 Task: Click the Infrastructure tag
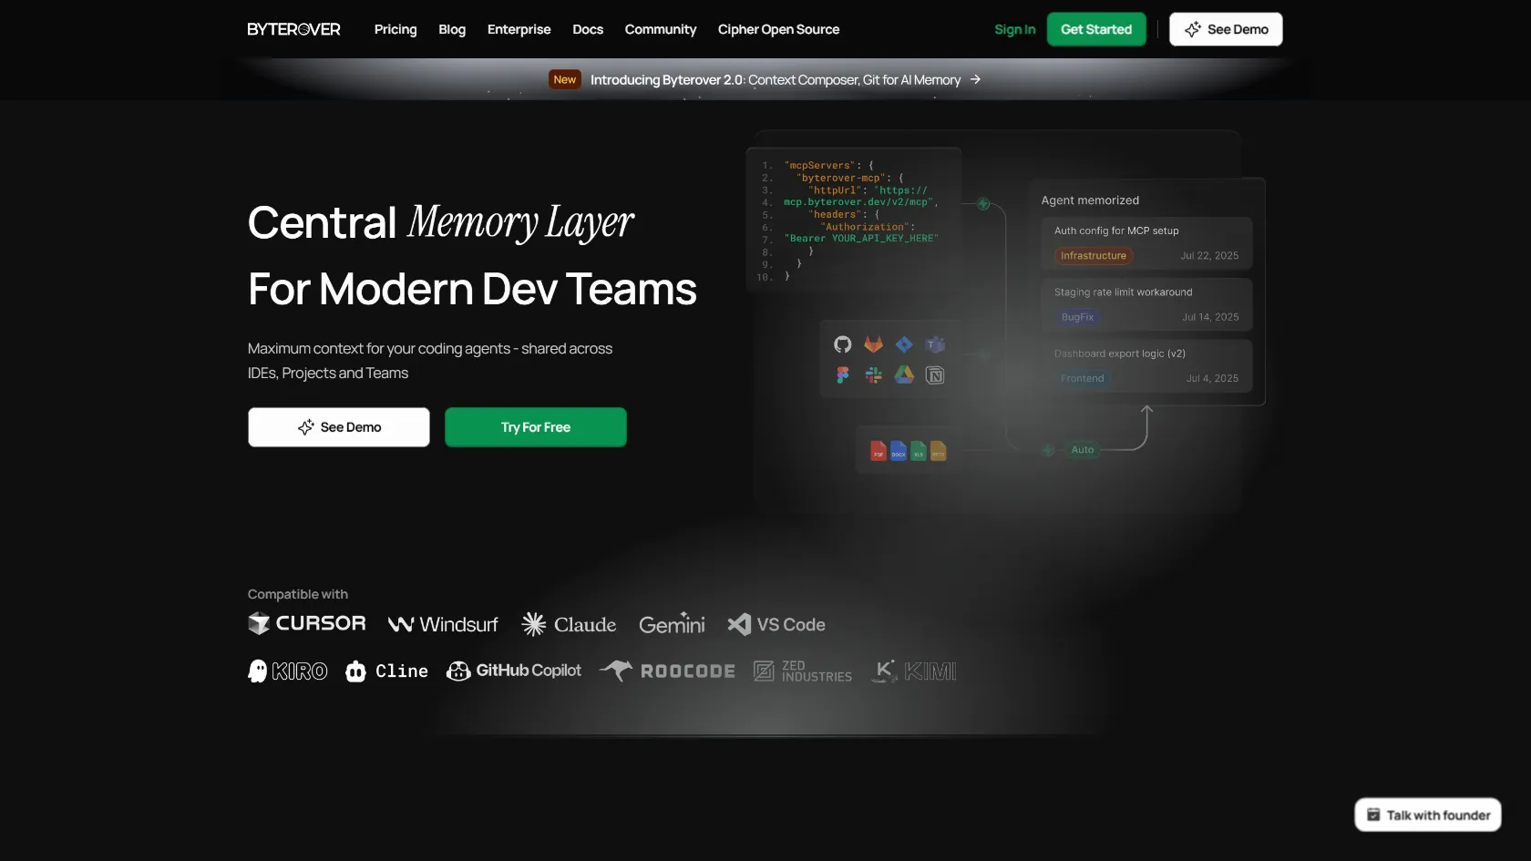tap(1094, 256)
